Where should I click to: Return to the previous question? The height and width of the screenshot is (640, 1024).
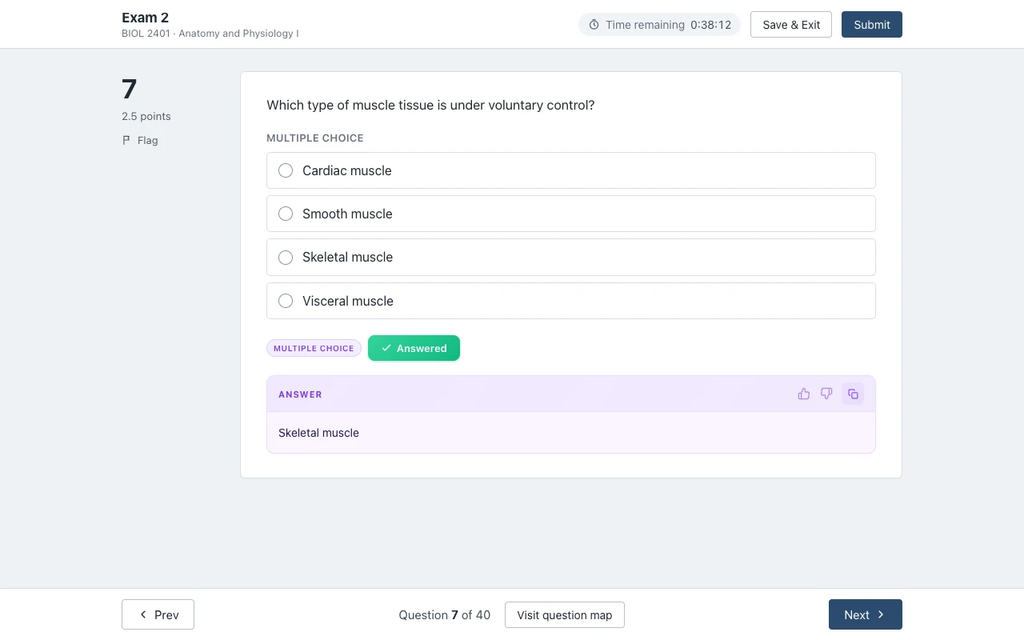point(158,614)
